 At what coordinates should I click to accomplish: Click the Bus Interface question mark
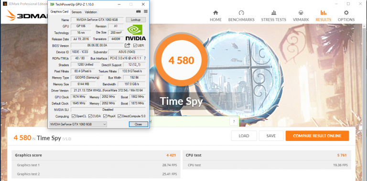[x=145, y=58]
